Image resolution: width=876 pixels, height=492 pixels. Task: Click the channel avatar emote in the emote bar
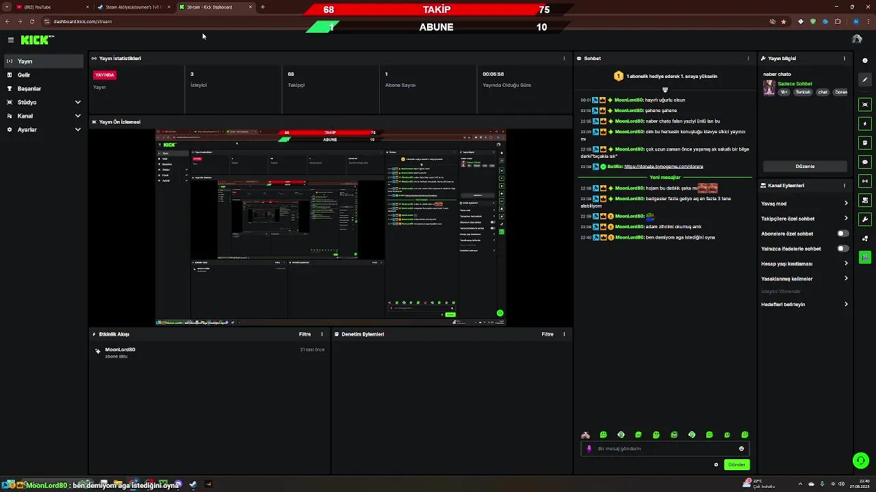coord(585,435)
